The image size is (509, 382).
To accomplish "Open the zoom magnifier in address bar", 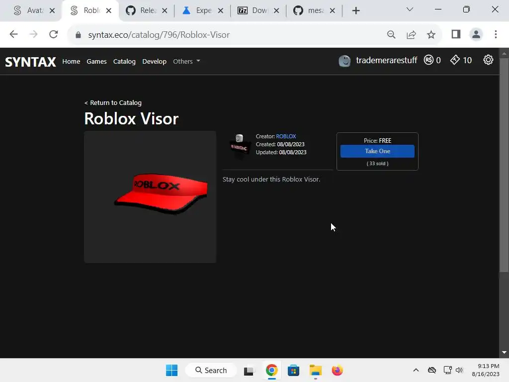I will tap(391, 34).
